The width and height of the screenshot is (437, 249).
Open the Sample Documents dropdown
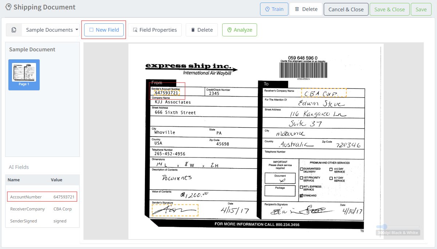[51, 30]
